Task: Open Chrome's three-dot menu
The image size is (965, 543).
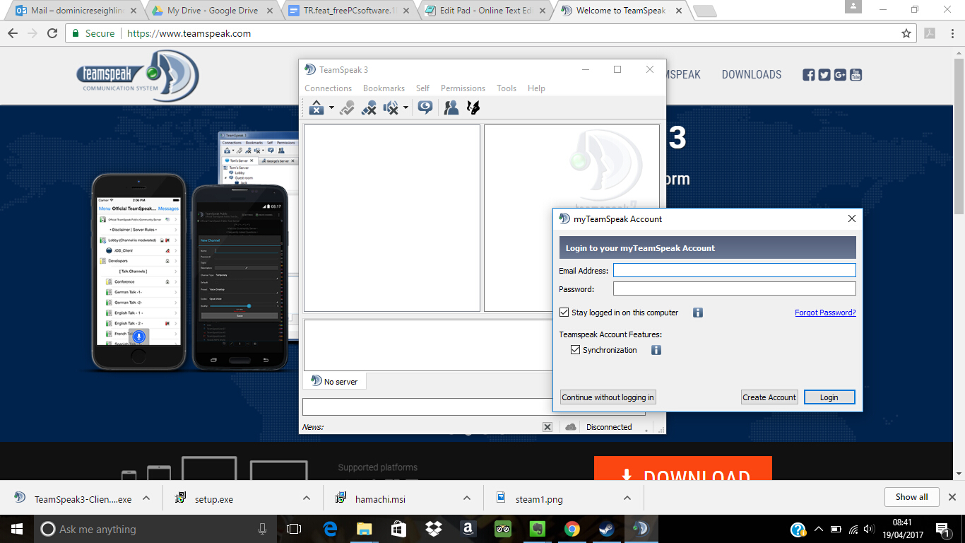Action: click(x=951, y=33)
